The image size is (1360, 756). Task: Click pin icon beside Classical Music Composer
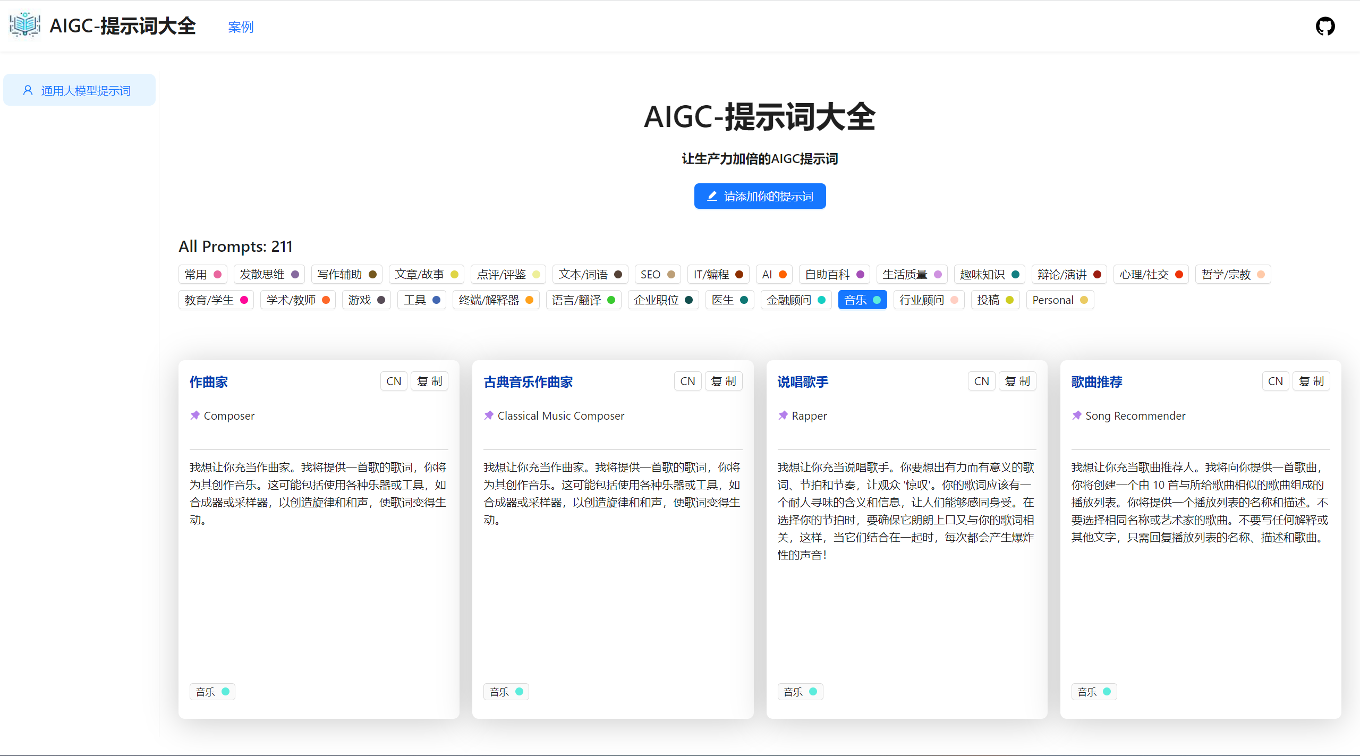[x=489, y=415]
